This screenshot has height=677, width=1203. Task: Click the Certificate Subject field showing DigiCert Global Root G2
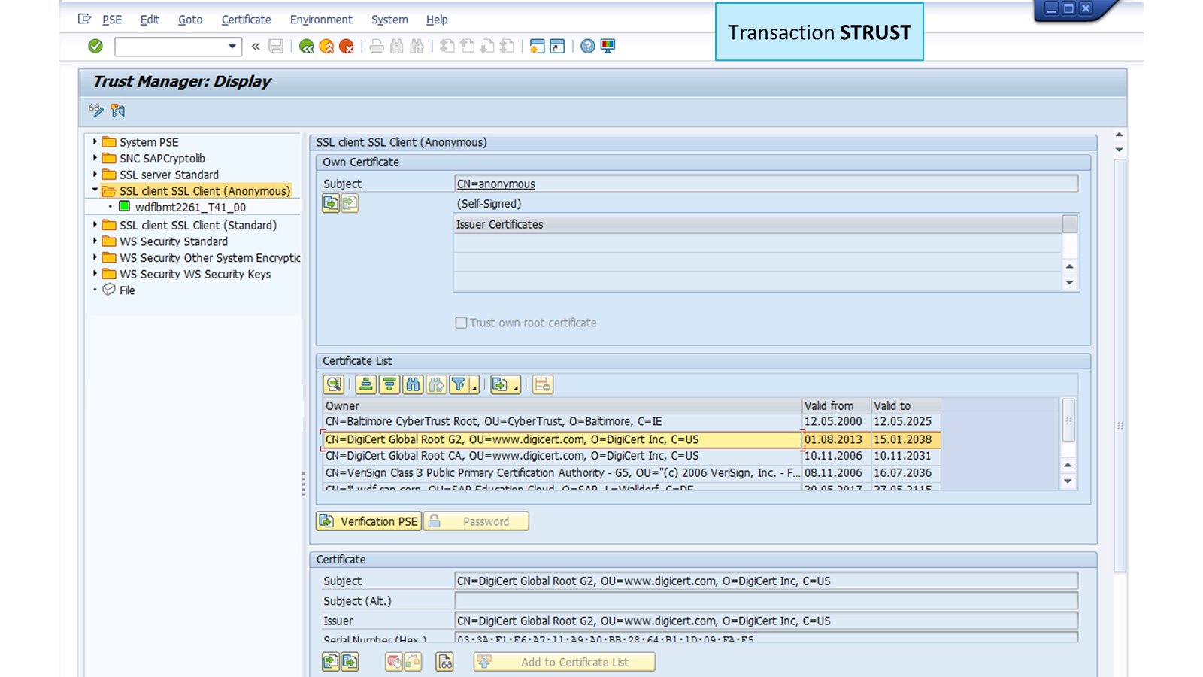pyautogui.click(x=766, y=581)
